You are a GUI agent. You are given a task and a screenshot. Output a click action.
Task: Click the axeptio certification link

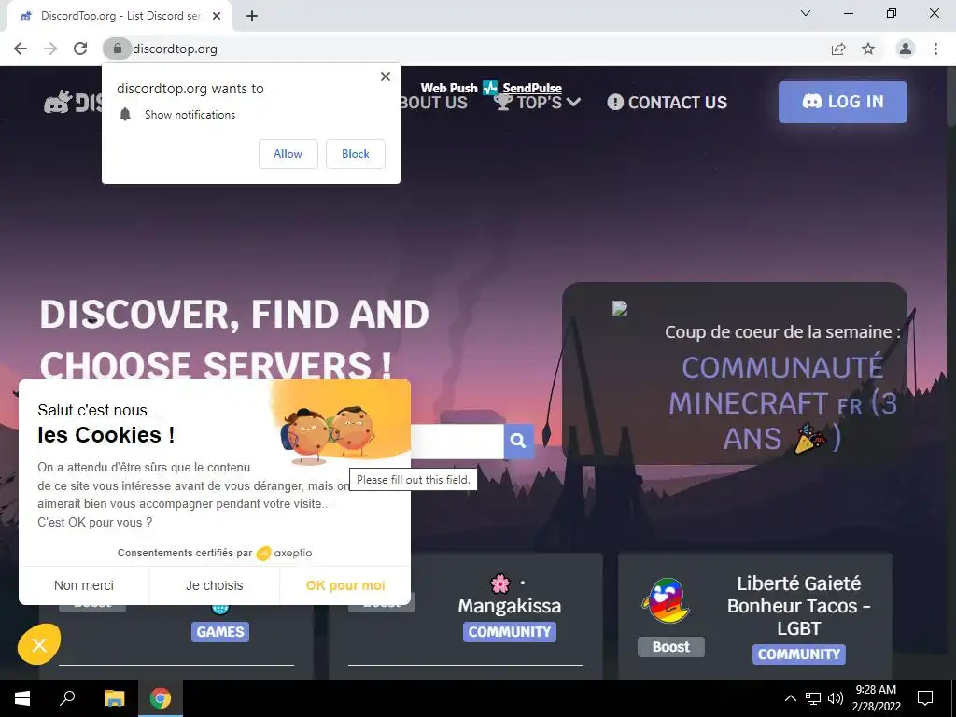284,553
